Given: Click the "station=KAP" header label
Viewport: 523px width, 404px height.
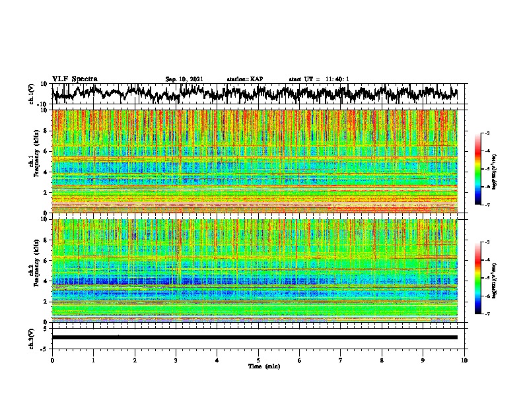Looking at the screenshot, I should pos(245,79).
